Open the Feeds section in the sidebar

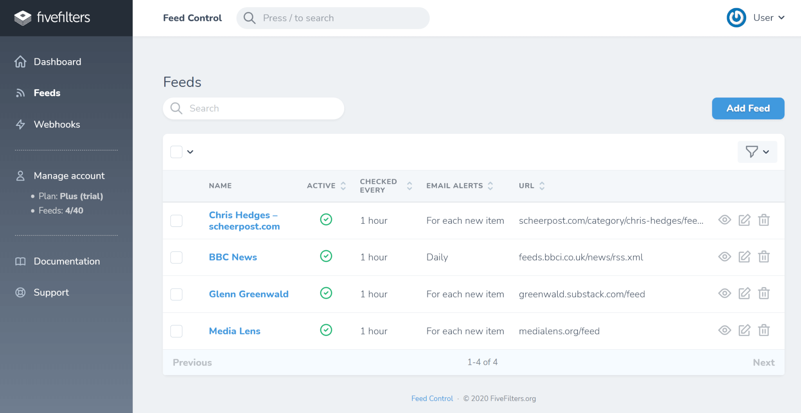point(47,93)
